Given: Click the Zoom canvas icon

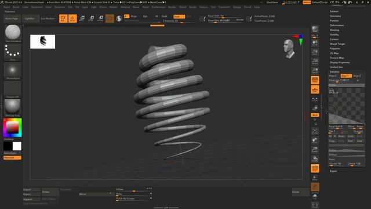Looking at the screenshot, I should tap(315, 52).
